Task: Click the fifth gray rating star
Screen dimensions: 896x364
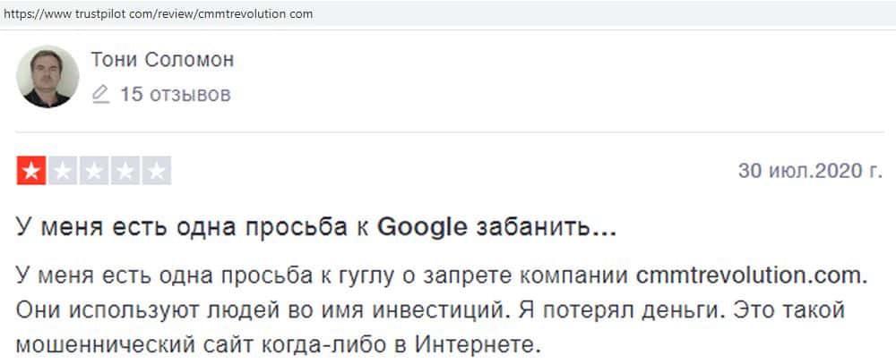Action: click(156, 171)
